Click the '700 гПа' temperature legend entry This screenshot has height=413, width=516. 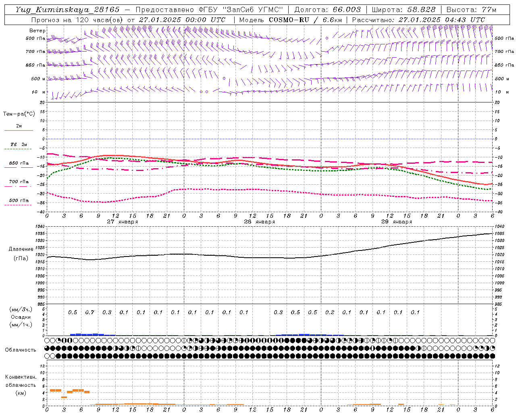[19, 181]
